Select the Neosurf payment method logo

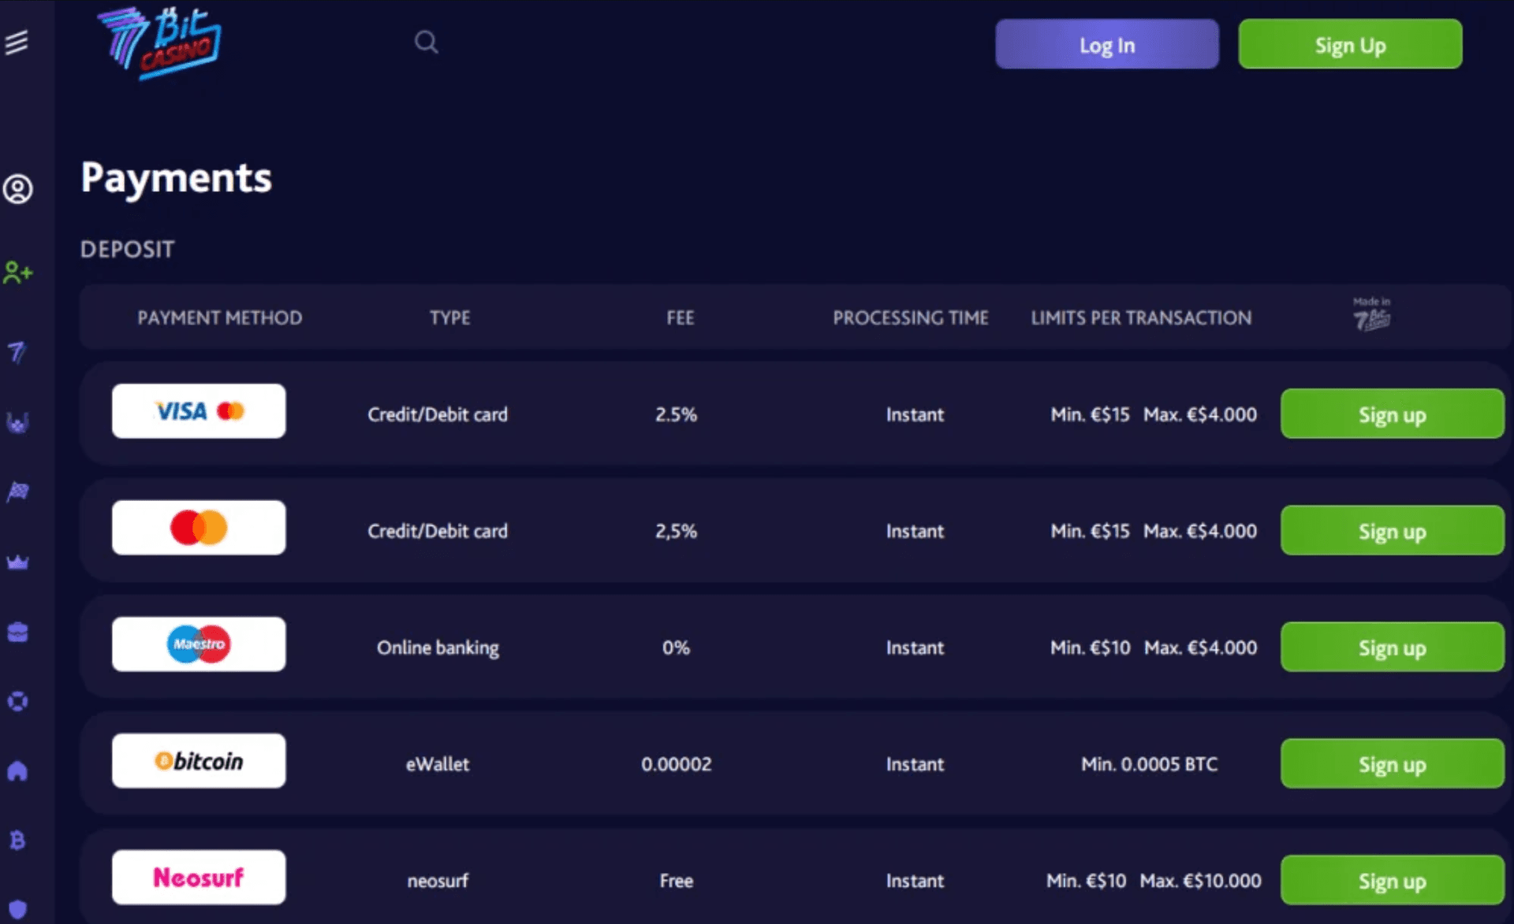(x=199, y=878)
